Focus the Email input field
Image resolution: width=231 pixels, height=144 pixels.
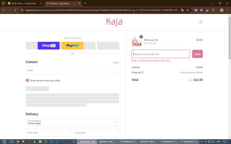click(x=72, y=70)
